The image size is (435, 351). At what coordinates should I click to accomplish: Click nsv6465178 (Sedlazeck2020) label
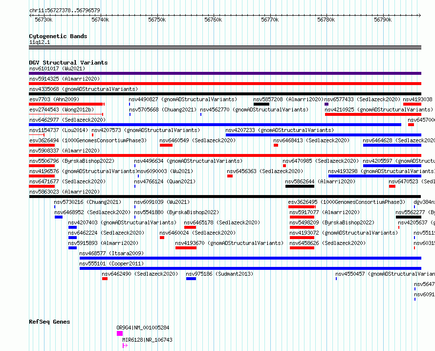pos(222,222)
